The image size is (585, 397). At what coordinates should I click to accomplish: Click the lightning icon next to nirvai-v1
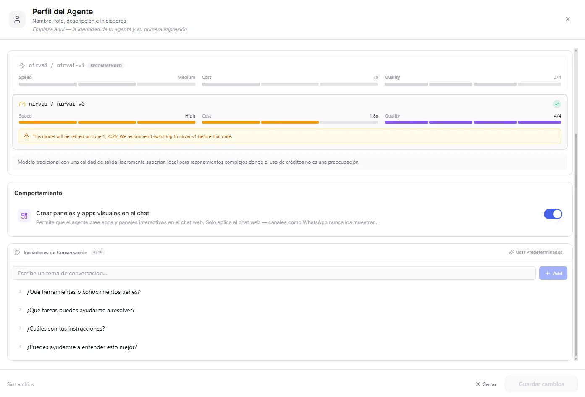[22, 65]
